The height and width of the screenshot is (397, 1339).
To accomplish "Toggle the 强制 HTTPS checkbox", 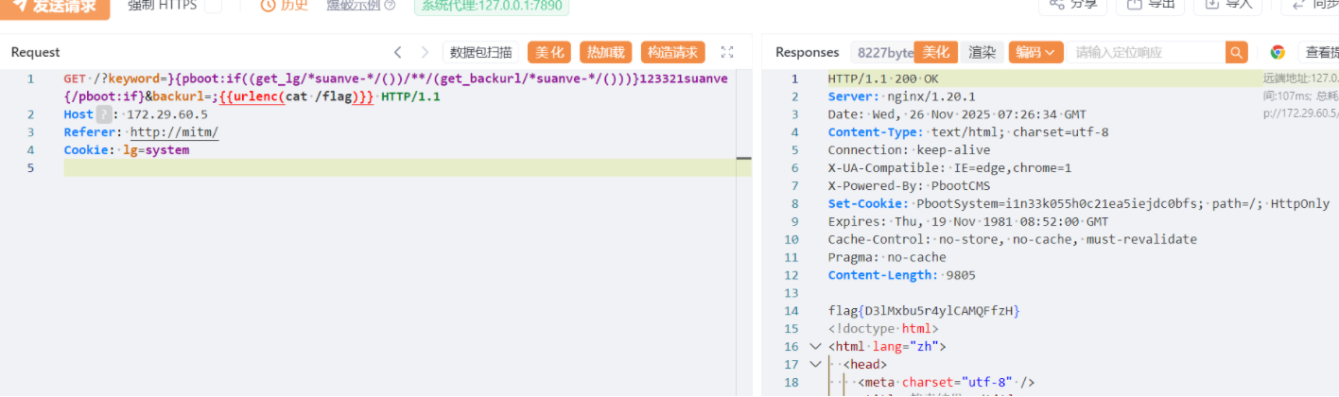I will pos(214,6).
